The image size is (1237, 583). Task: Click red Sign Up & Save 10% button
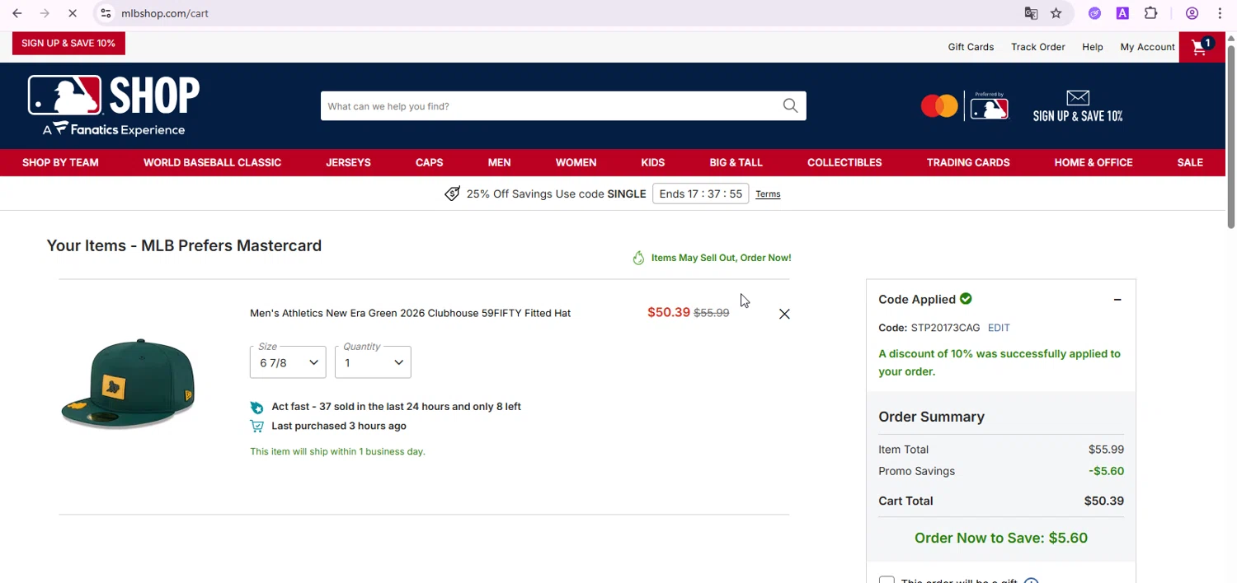68,43
